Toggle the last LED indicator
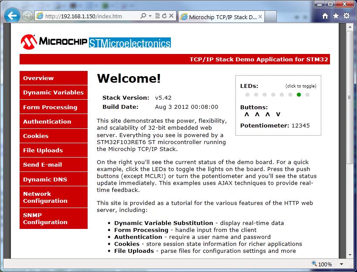This screenshot has height=272, width=357. tap(307, 94)
